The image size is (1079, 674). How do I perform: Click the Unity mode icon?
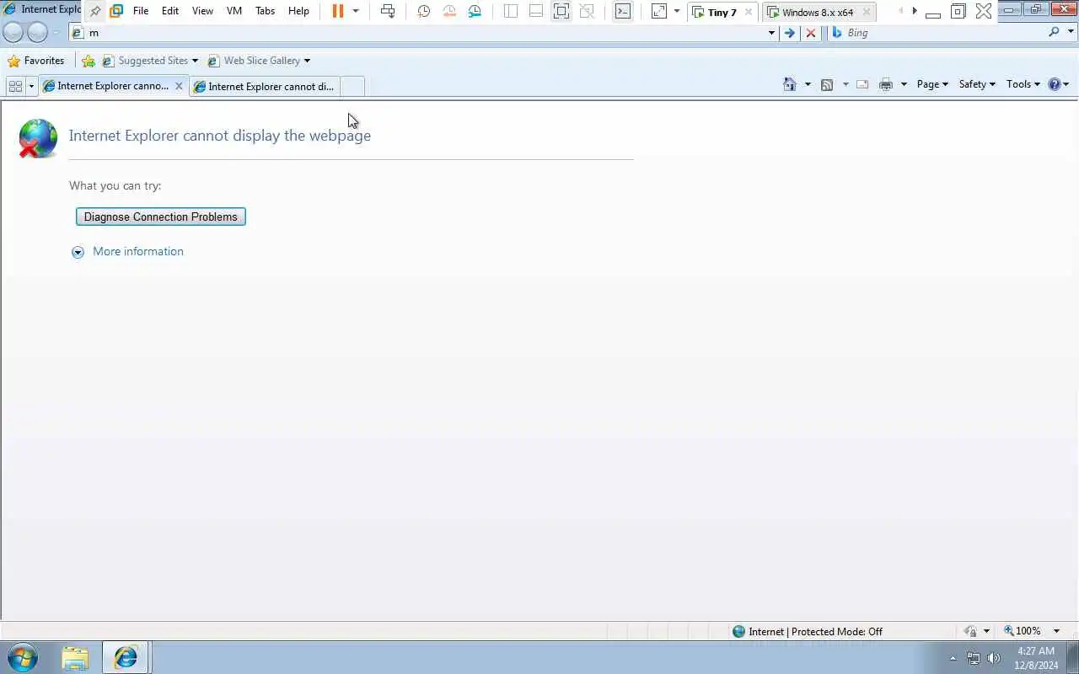pos(587,11)
